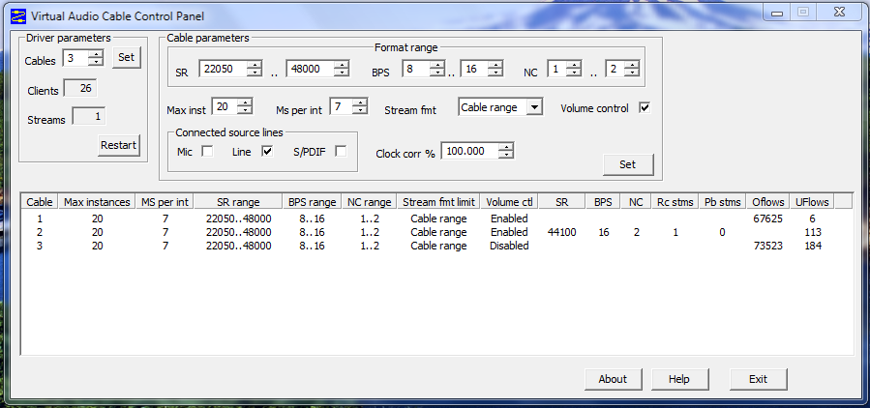Toggle the Mic source line checkbox

(207, 151)
